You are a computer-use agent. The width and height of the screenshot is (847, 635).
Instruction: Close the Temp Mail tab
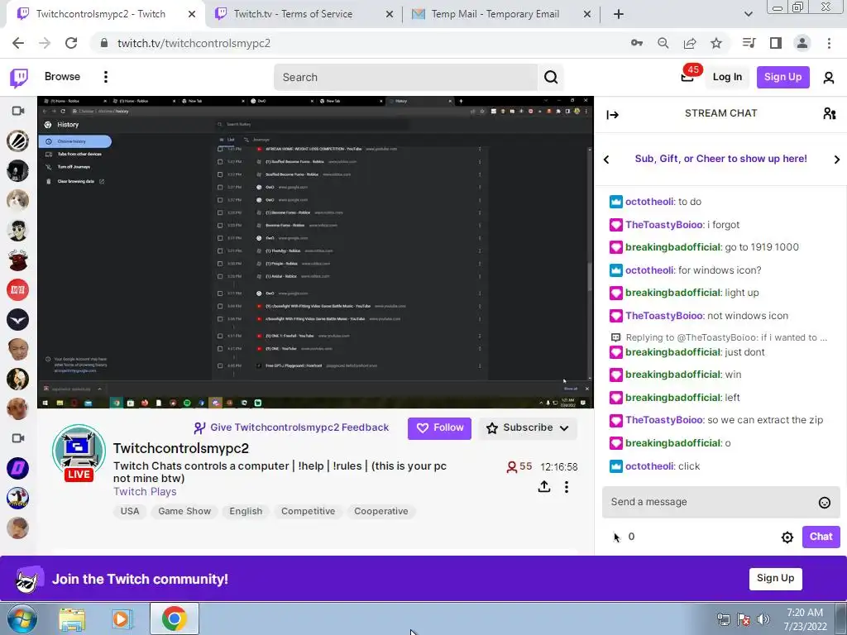[x=587, y=14]
